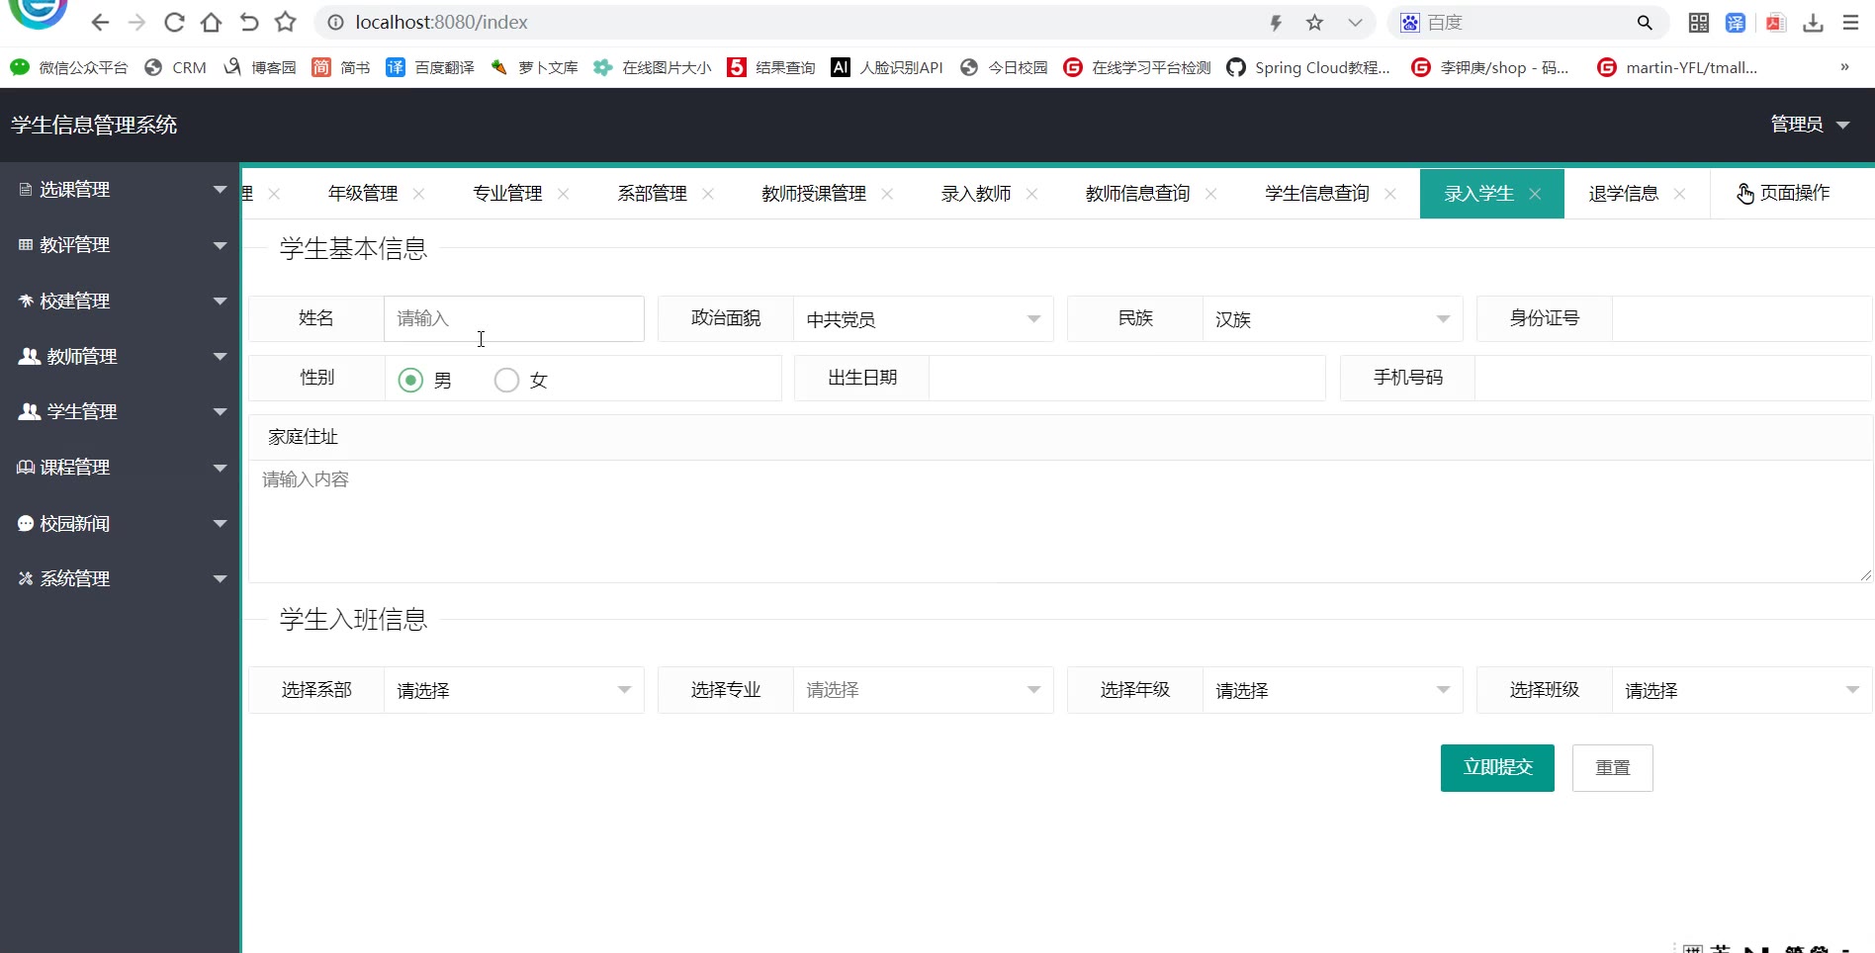Click the Baidu search magnifier icon

[1645, 22]
